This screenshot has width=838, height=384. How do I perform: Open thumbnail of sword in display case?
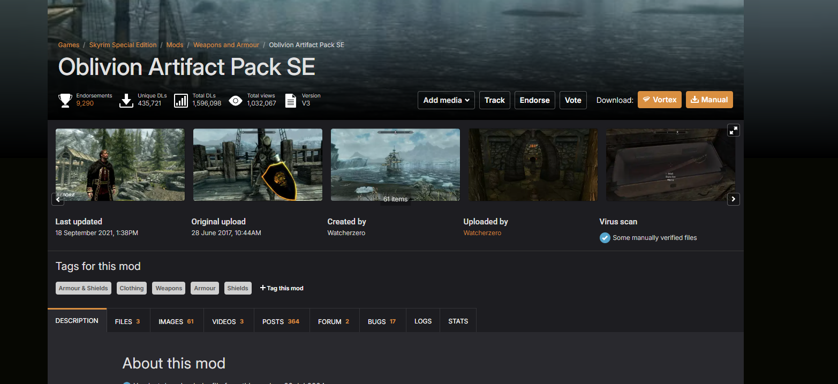pos(670,164)
